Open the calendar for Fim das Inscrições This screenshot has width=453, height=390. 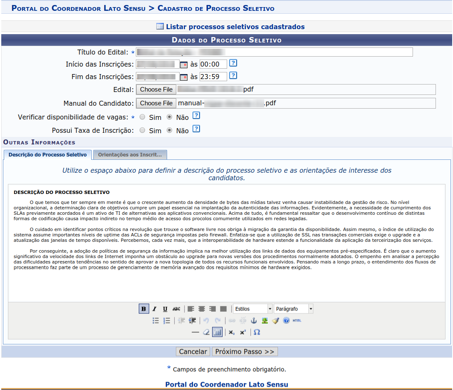click(x=183, y=77)
